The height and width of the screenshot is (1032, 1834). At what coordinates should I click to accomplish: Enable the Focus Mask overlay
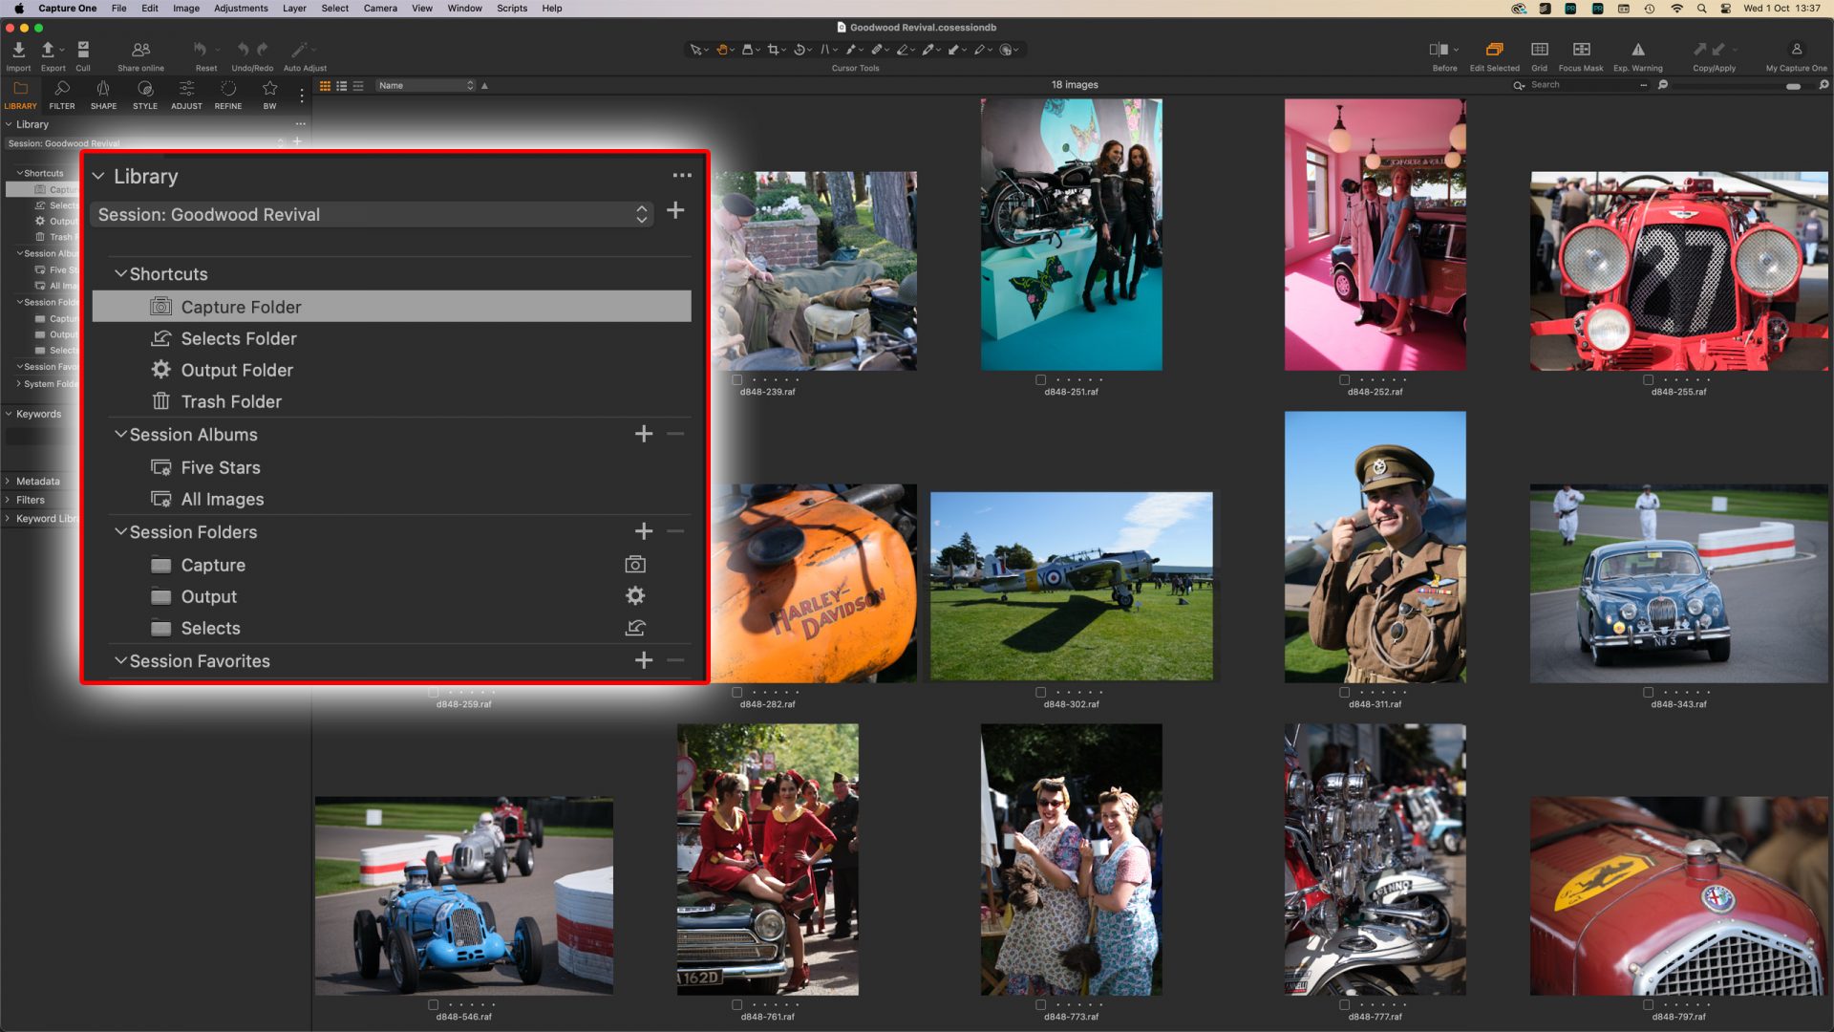(x=1581, y=53)
